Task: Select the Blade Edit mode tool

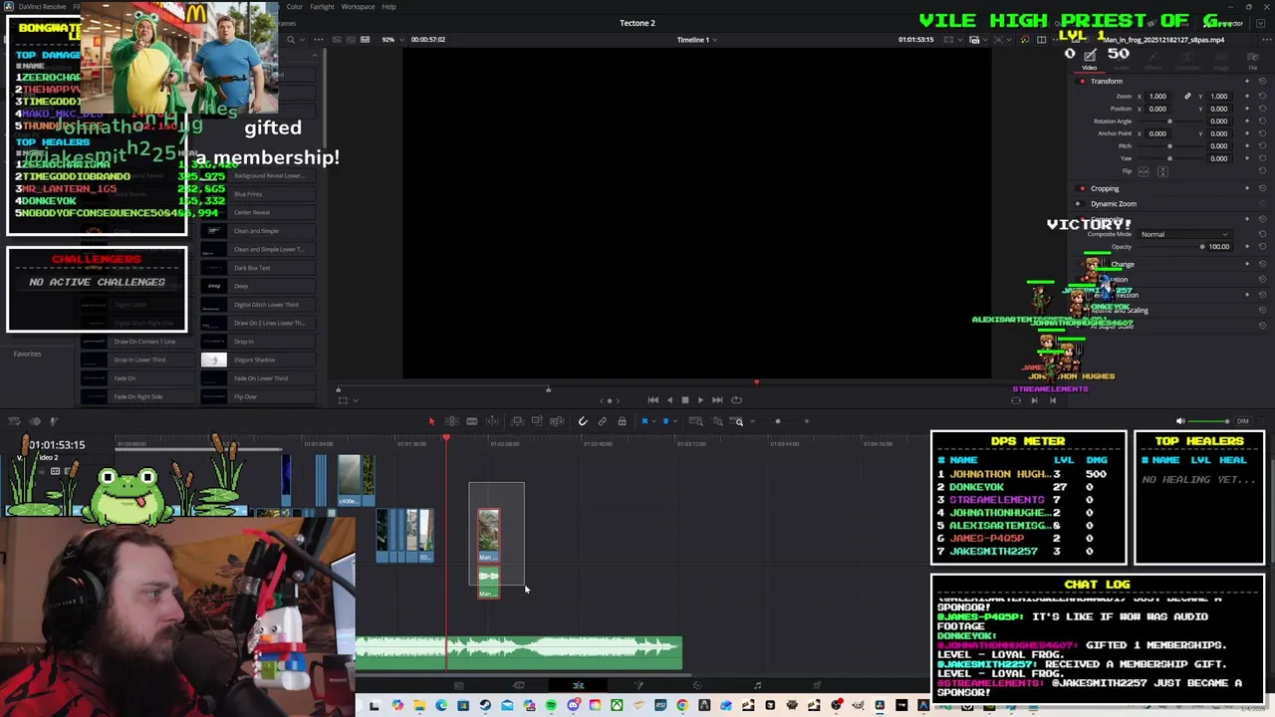Action: [x=492, y=421]
